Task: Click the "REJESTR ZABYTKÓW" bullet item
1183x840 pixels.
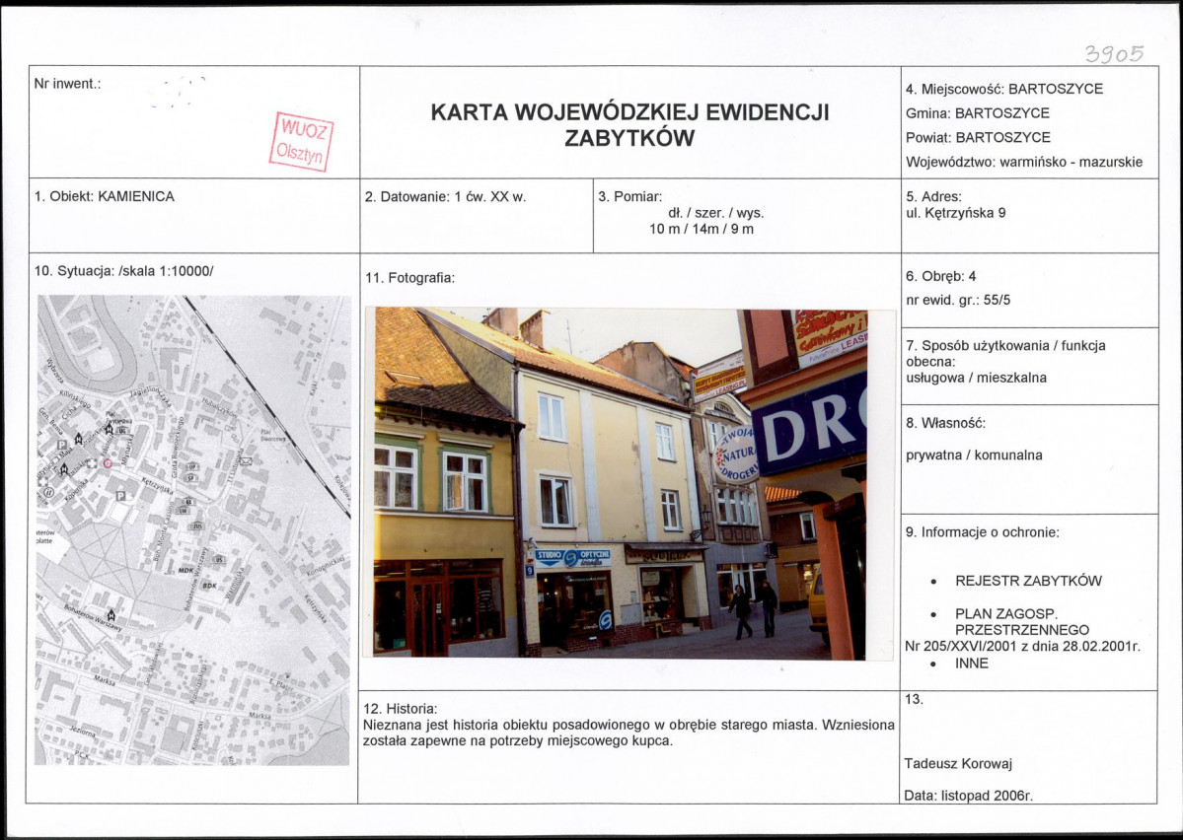Action: (x=1027, y=582)
